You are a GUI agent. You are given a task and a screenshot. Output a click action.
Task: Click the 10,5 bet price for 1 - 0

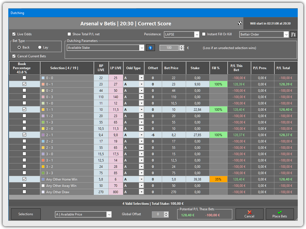(x=174, y=103)
